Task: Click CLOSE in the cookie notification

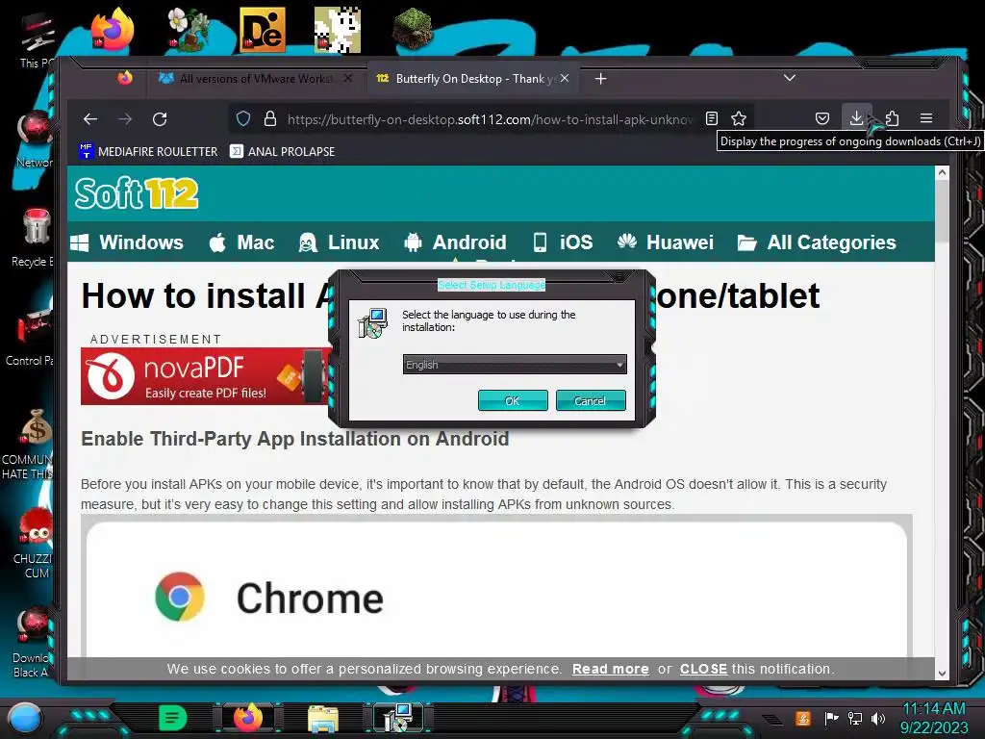Action: (x=703, y=670)
